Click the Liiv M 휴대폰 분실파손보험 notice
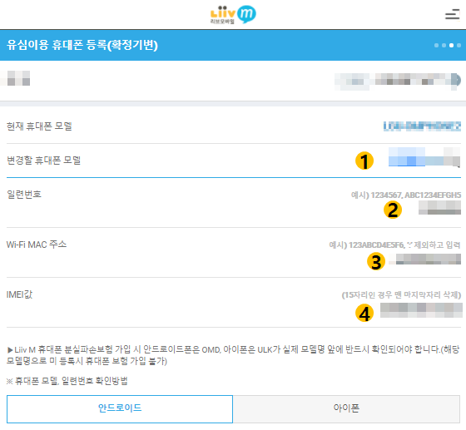The width and height of the screenshot is (466, 430). 233,355
